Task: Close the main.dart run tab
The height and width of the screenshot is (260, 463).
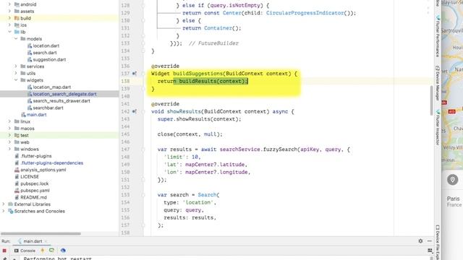Action: point(46,241)
